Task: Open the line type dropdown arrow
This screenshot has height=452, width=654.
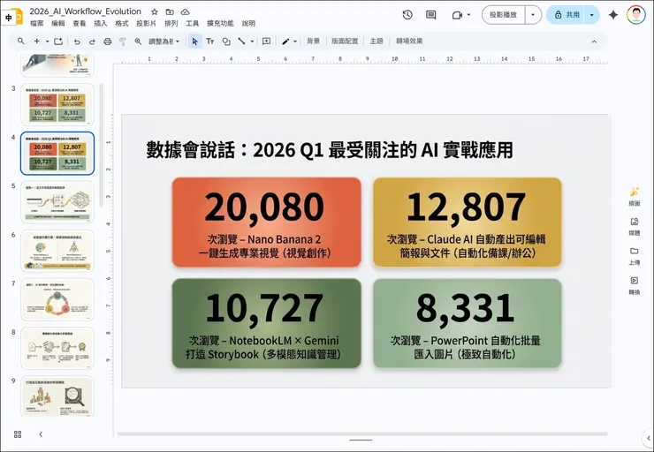Action: 252,41
